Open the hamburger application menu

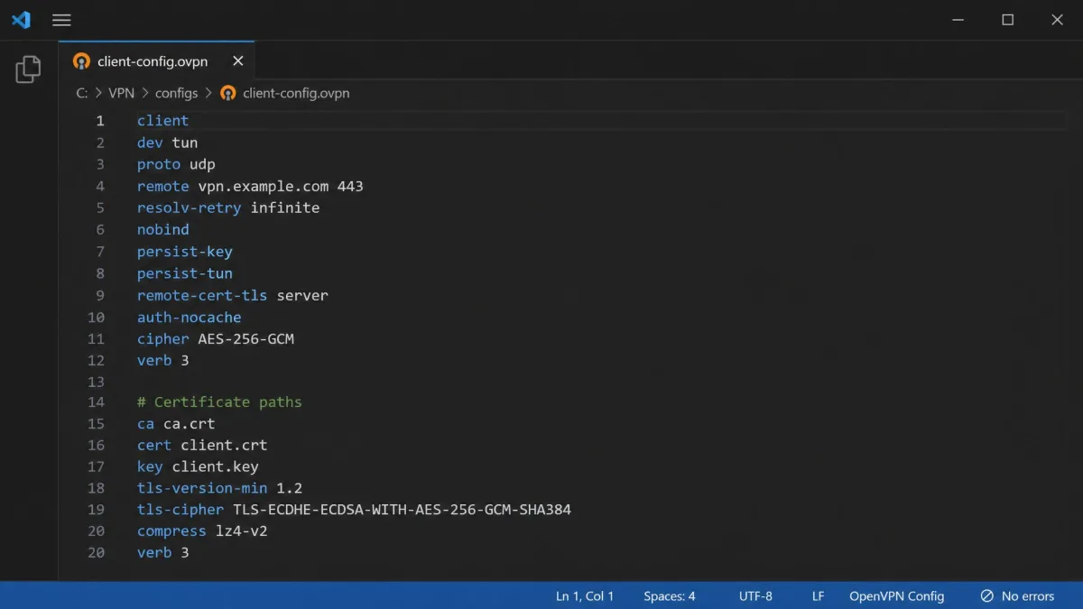tap(61, 20)
